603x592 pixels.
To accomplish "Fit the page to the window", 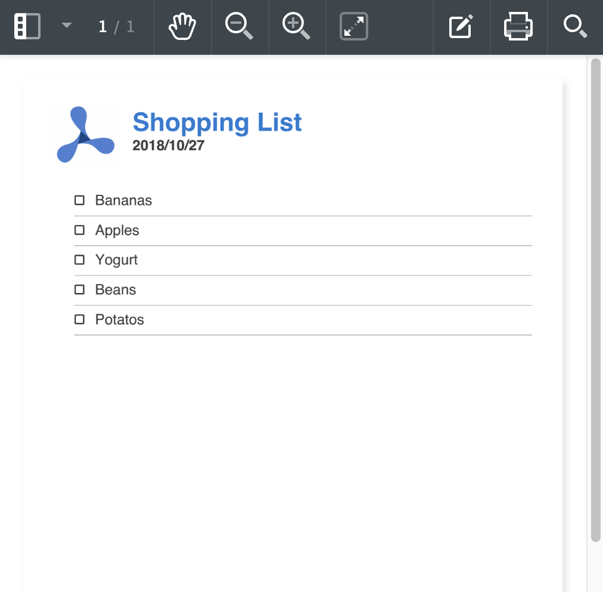I will click(x=353, y=26).
